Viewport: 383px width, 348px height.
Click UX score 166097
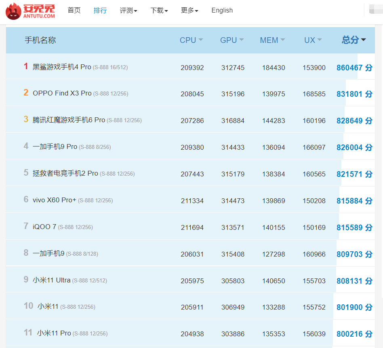[314, 147]
